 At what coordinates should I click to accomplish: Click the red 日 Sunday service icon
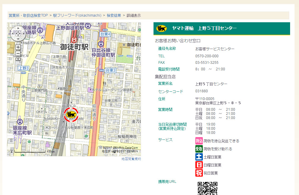(x=199, y=165)
